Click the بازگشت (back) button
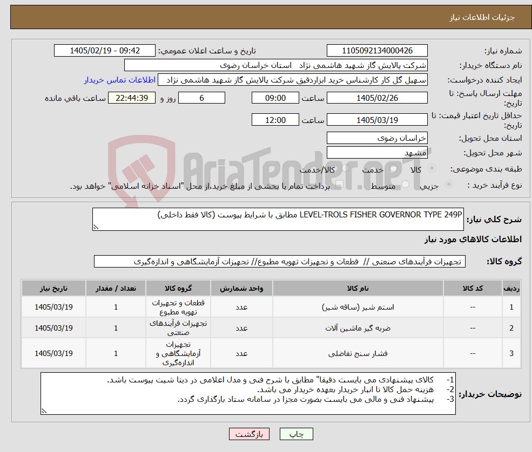The image size is (532, 452). pos(249,434)
